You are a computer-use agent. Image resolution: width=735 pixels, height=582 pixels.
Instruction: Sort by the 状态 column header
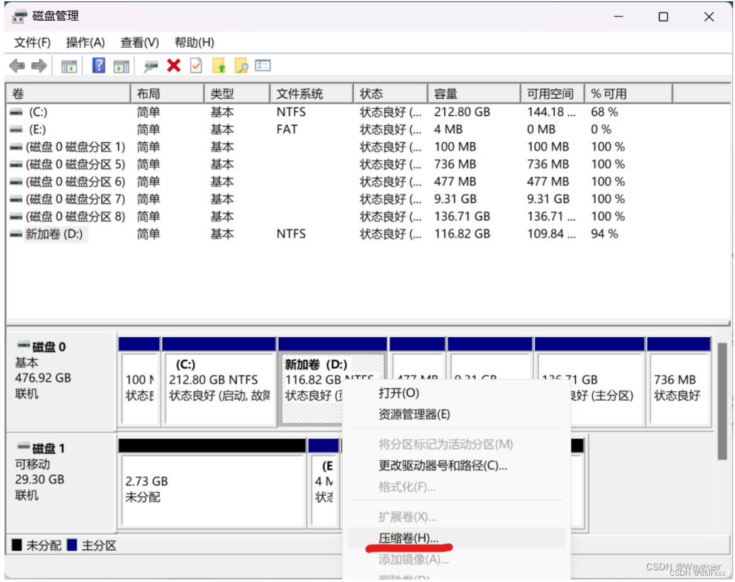pyautogui.click(x=390, y=94)
